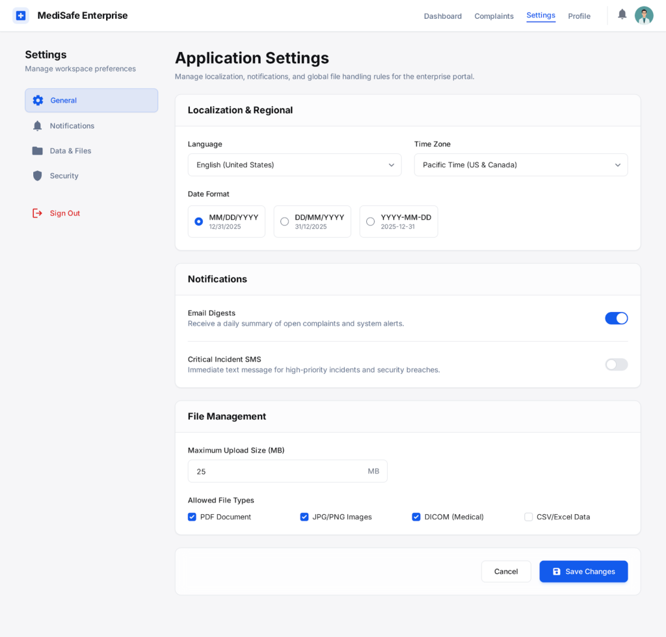Click the floppy disk icon on Save Changes
This screenshot has height=637, width=666.
click(x=557, y=572)
